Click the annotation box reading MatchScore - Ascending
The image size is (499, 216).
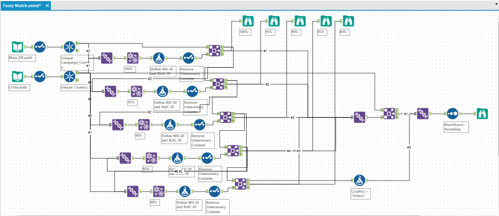click(456, 127)
